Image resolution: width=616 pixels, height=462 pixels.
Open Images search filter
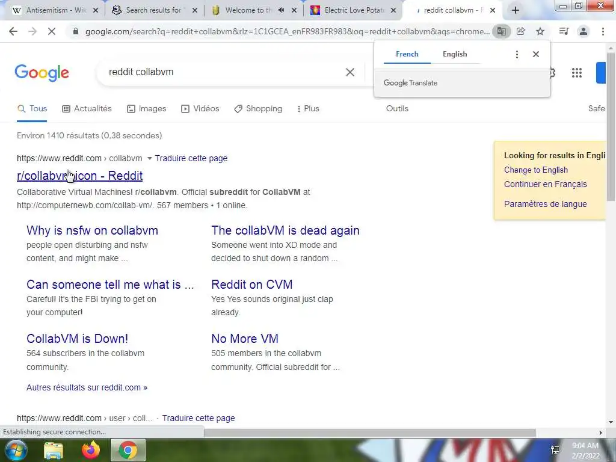click(x=147, y=108)
